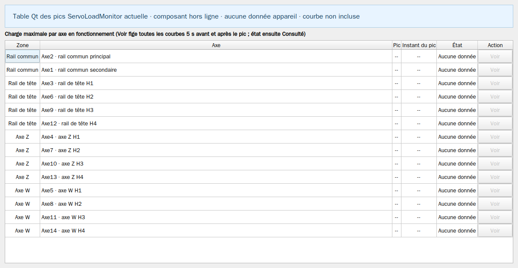518x268 pixels.
Task: Select the cell "Axe9 · rail de tête H3"
Action: tap(216, 110)
